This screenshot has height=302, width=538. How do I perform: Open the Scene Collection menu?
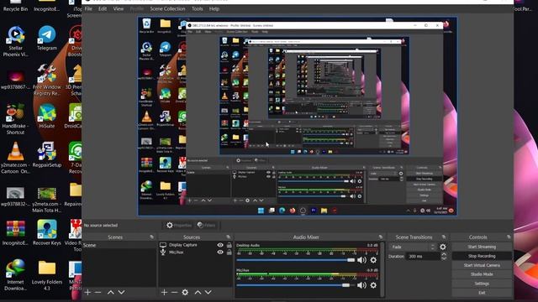(167, 8)
